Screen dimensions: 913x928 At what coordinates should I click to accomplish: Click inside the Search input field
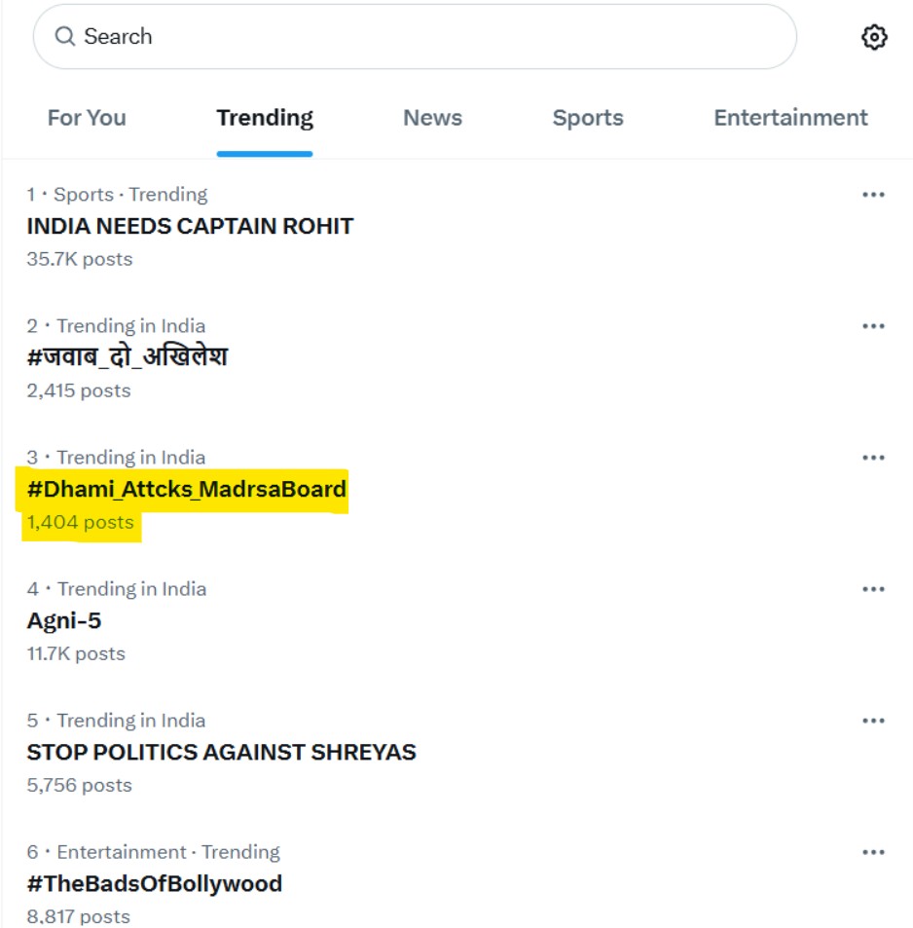428,37
